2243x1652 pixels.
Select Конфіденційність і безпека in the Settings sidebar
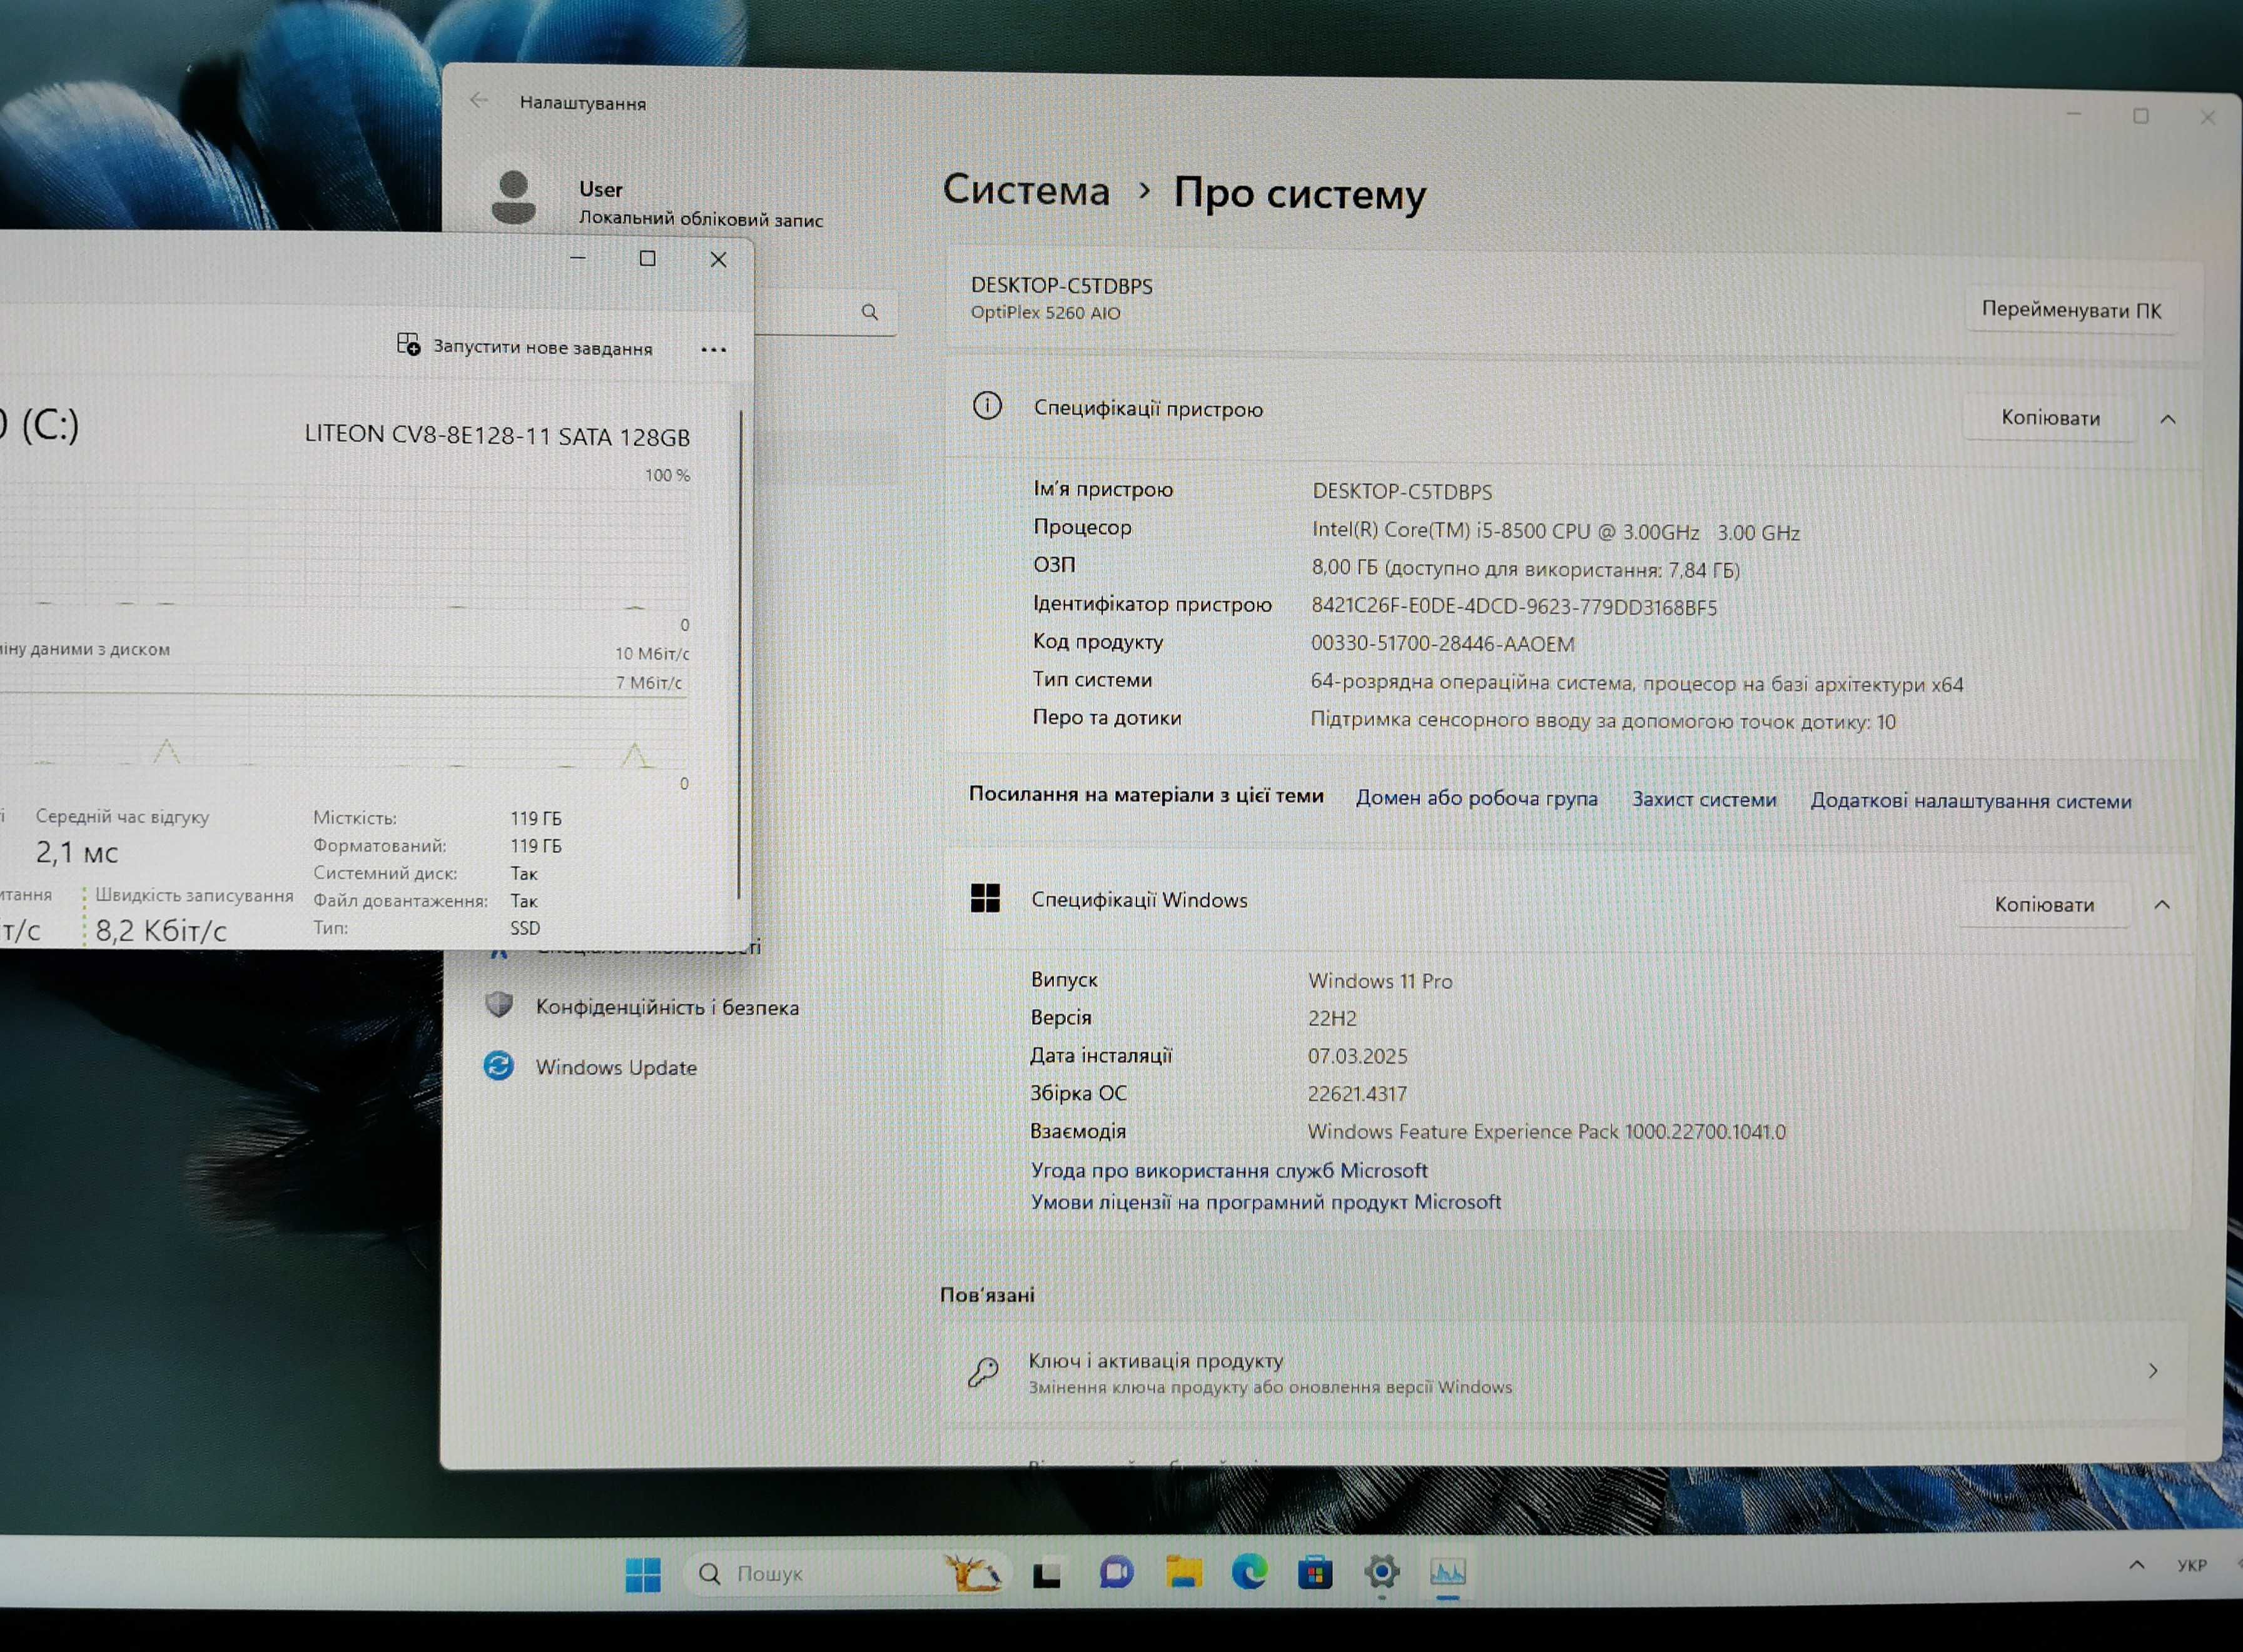pyautogui.click(x=667, y=1006)
